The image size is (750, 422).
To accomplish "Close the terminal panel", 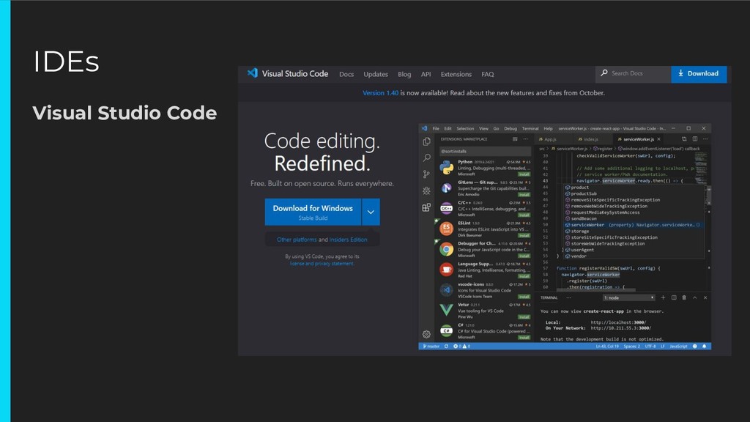I will click(705, 297).
